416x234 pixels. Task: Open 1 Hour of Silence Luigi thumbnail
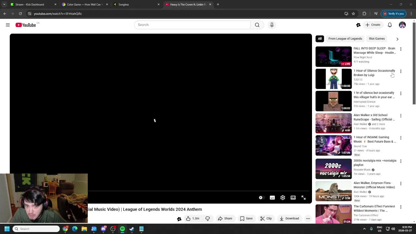tap(333, 79)
